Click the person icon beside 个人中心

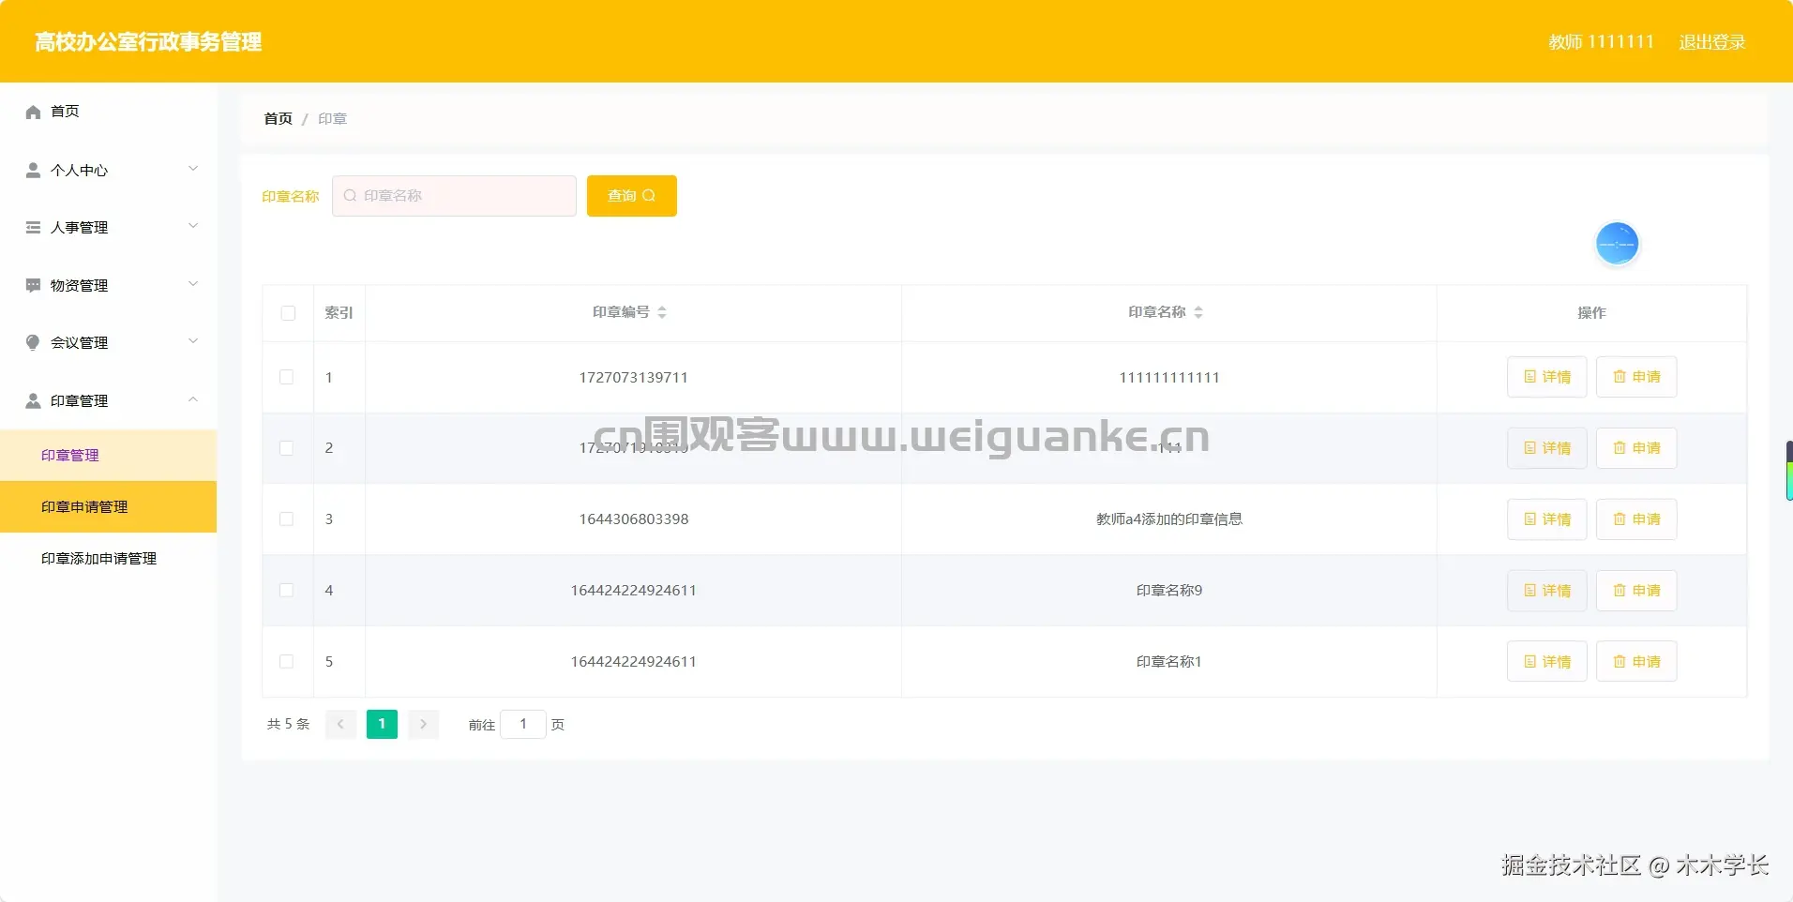pos(33,170)
